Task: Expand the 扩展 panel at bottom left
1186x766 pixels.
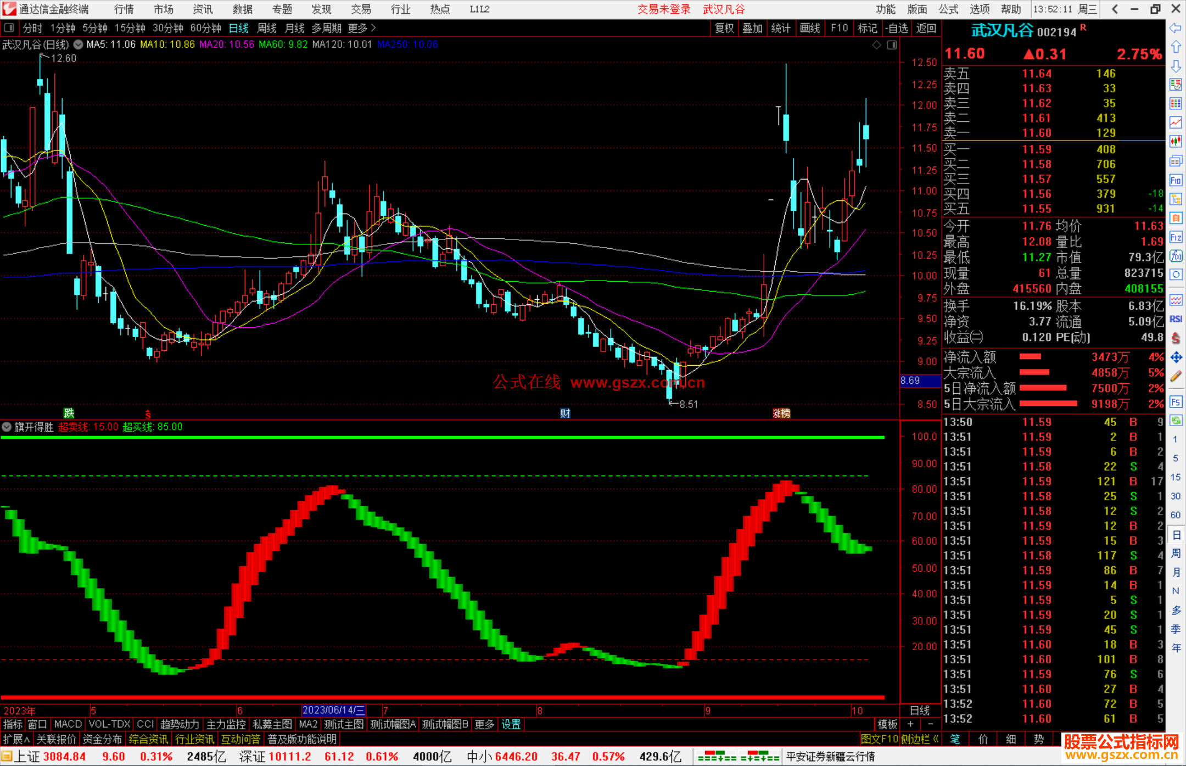Action: tap(16, 739)
